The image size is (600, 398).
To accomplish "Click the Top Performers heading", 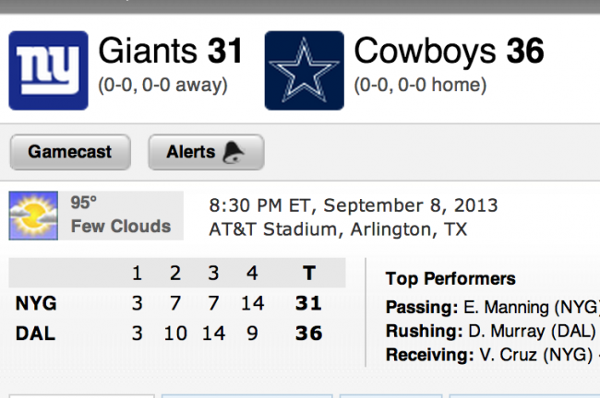I will (x=450, y=279).
